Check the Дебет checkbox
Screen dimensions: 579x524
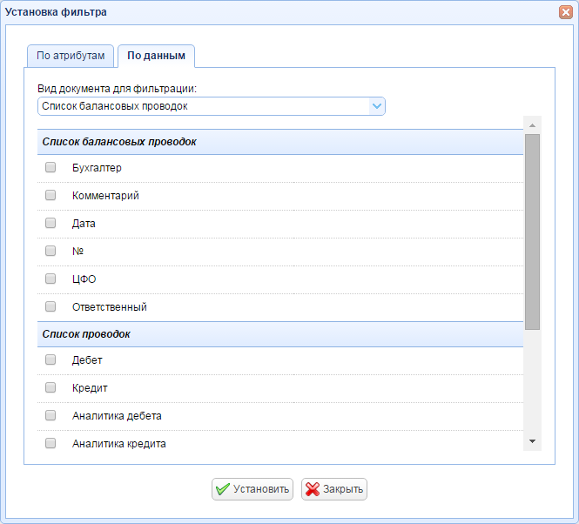click(x=50, y=359)
